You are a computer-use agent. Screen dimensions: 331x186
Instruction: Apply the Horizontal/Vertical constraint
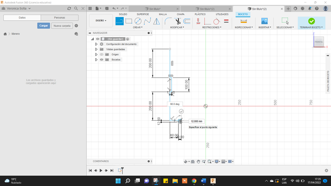coord(198,21)
